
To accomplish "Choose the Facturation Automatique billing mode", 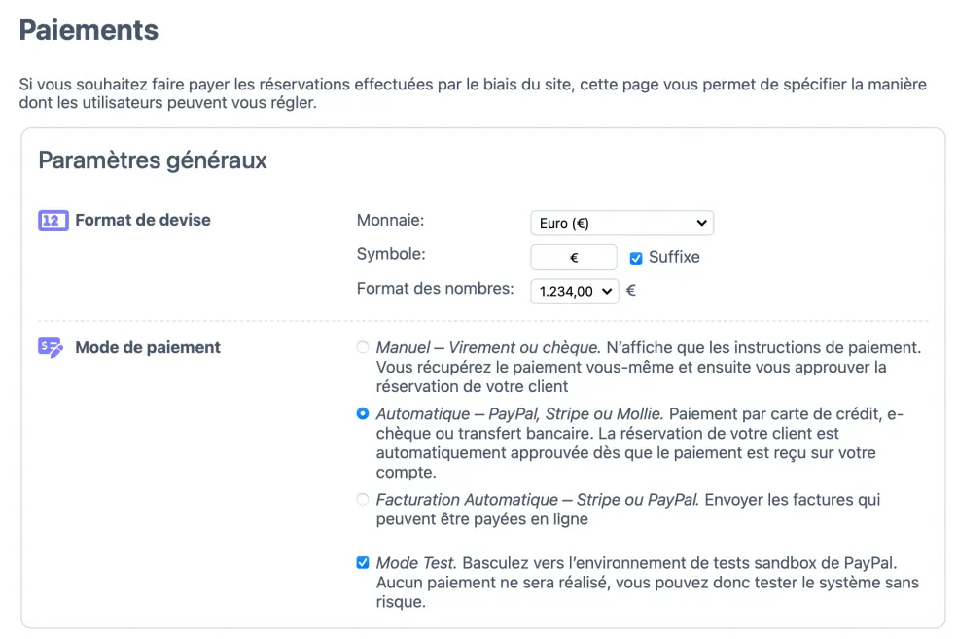I will pos(362,500).
